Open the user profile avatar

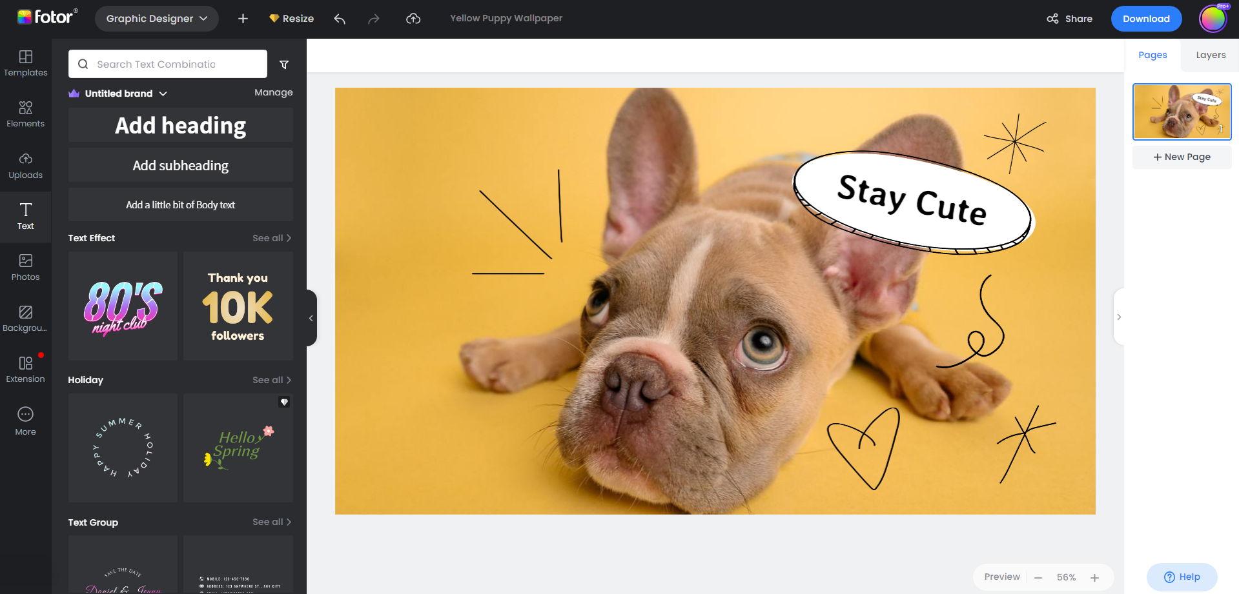(x=1213, y=19)
